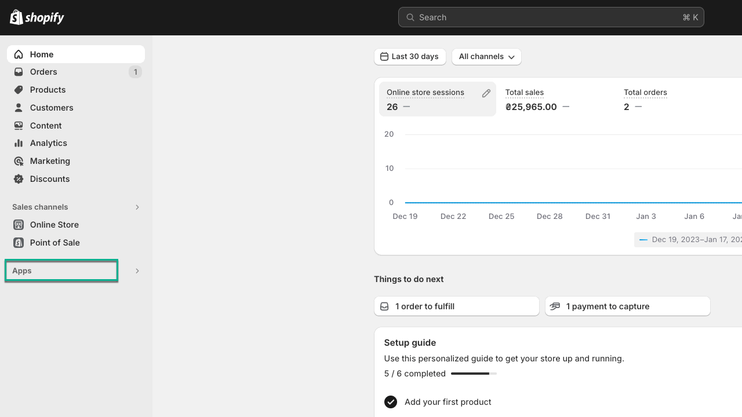Click the Shopify logo in header
Screen dimensions: 742x417
point(37,17)
